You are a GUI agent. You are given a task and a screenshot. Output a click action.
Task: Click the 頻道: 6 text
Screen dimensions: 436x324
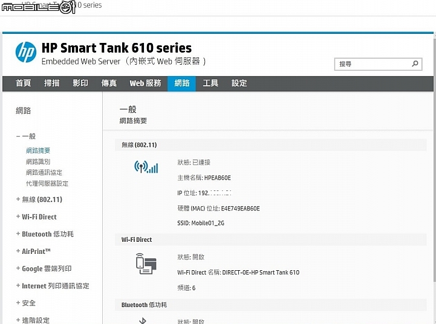[186, 288]
